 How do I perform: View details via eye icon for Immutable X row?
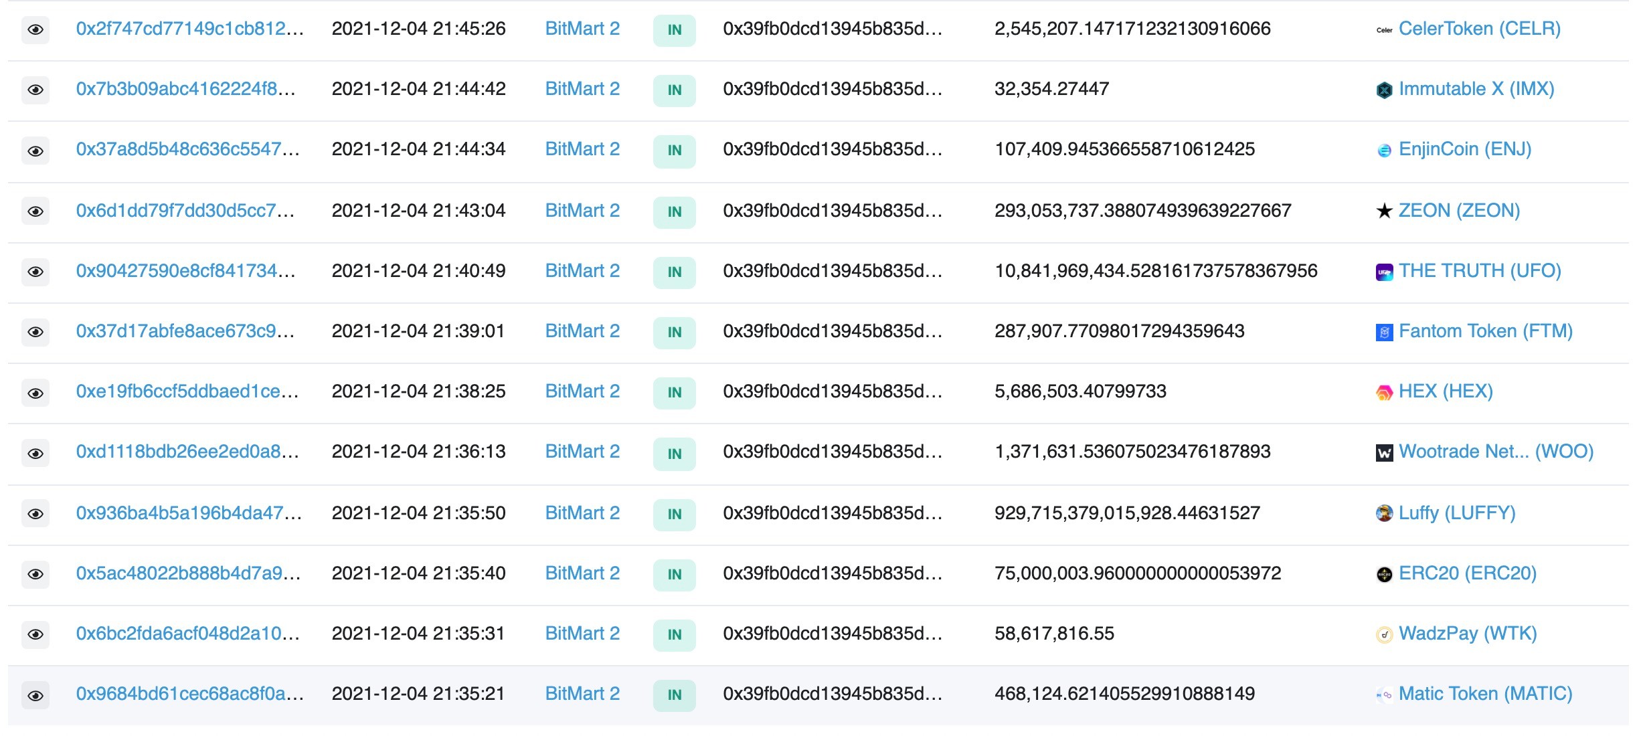coord(35,90)
